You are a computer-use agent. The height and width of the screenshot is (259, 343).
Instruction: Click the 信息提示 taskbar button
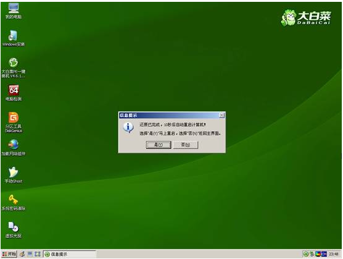point(70,254)
